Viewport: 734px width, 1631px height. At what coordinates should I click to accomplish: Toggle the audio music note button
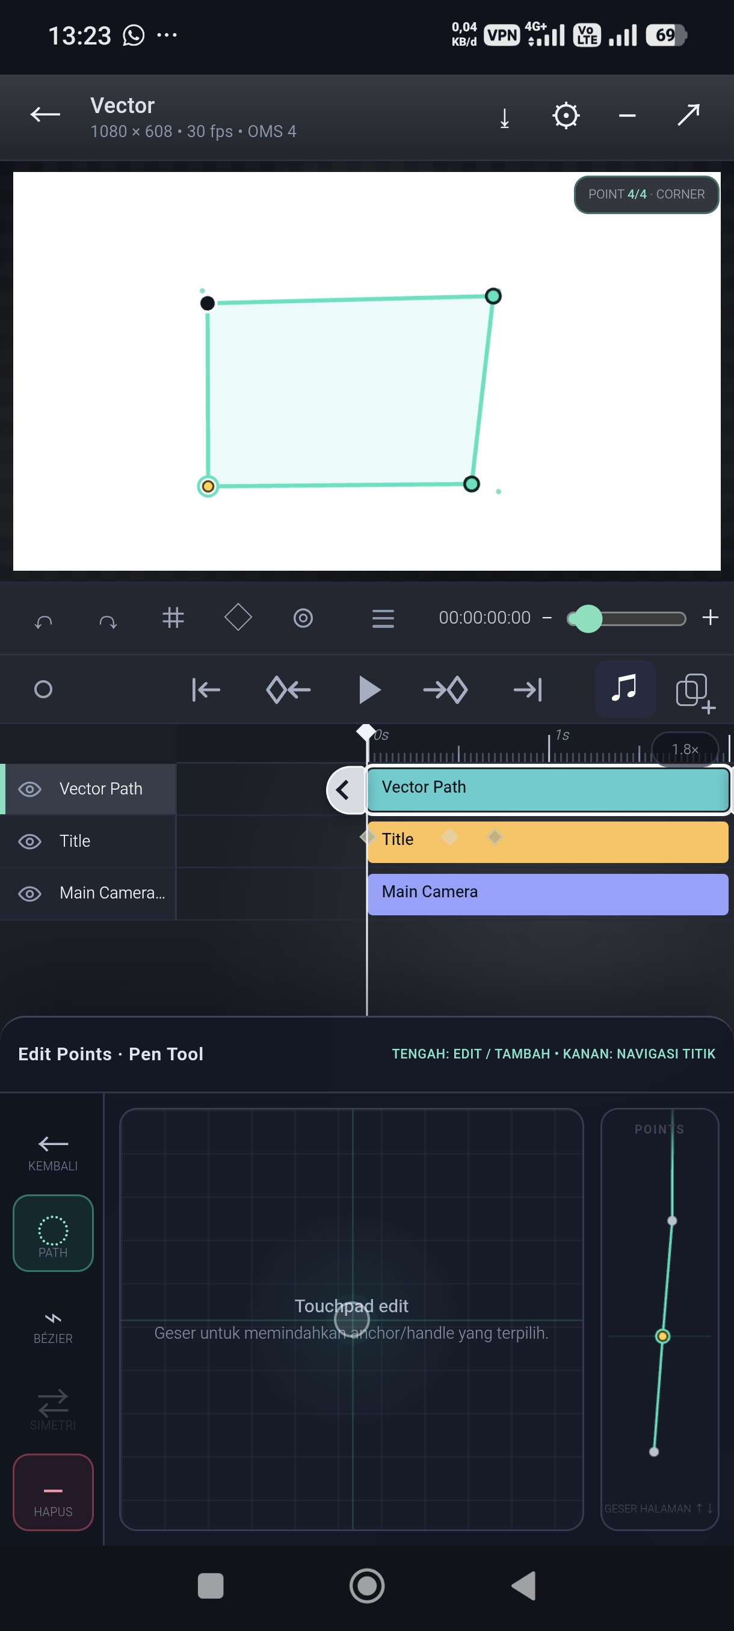[x=625, y=688]
